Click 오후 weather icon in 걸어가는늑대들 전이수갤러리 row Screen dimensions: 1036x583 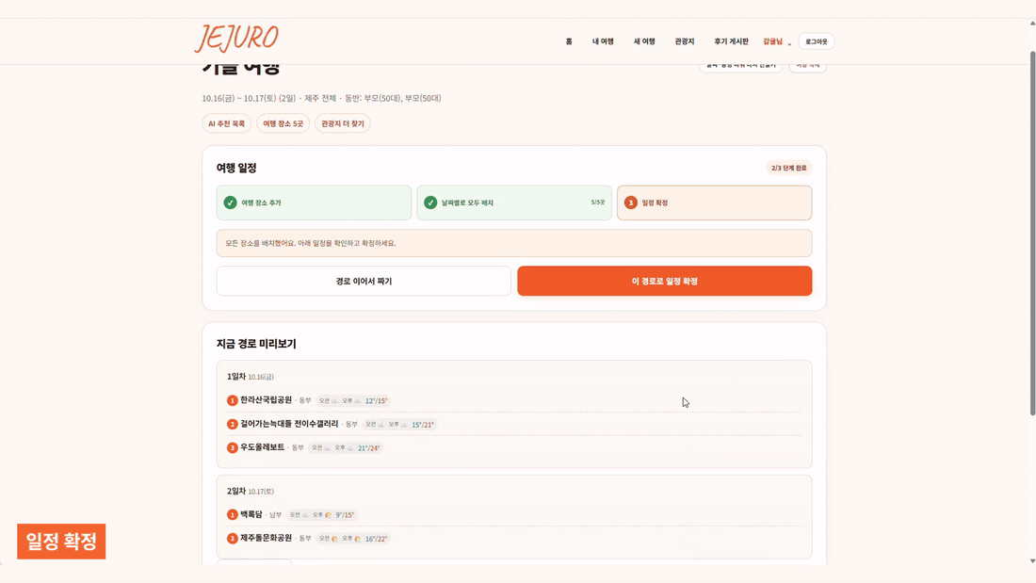pos(404,425)
